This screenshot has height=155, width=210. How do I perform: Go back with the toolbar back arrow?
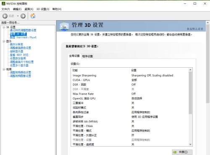[5, 16]
